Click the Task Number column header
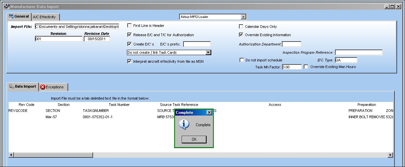This screenshot has height=167, width=405. click(119, 105)
